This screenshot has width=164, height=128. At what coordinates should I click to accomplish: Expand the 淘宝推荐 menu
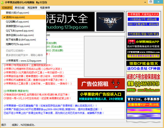(x=32, y=8)
